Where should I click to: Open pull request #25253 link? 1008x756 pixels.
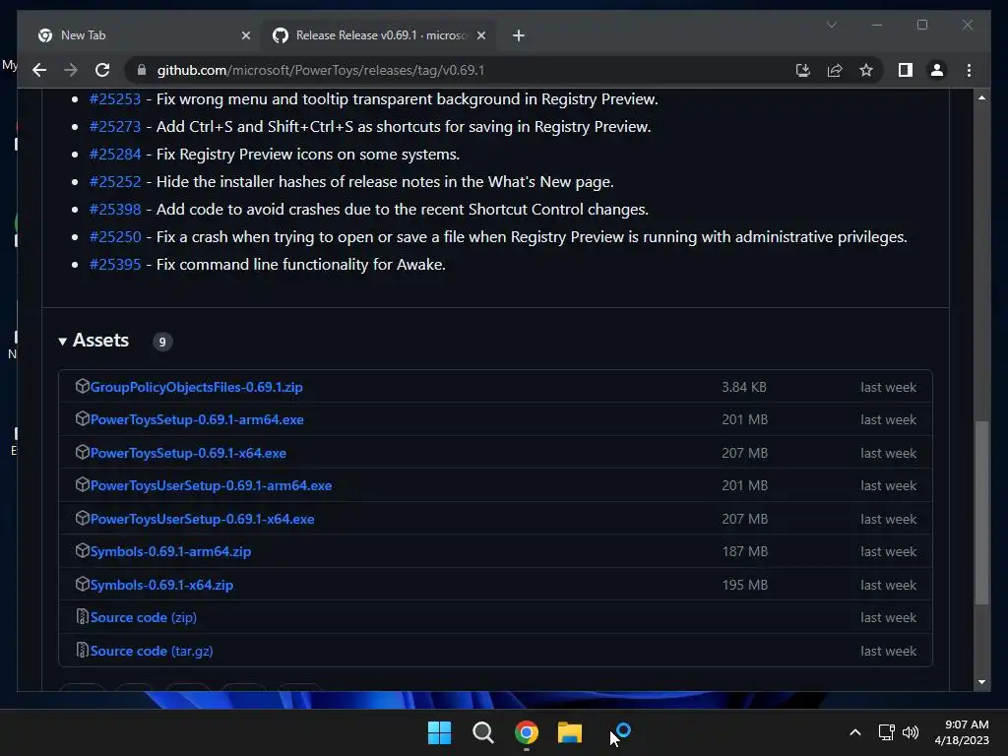click(115, 99)
